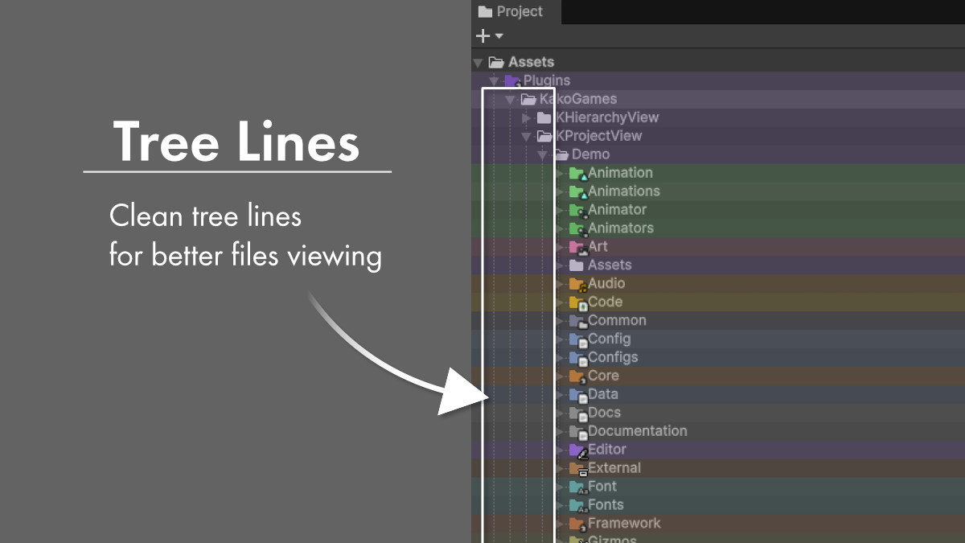Click the Code folder icon

click(577, 302)
